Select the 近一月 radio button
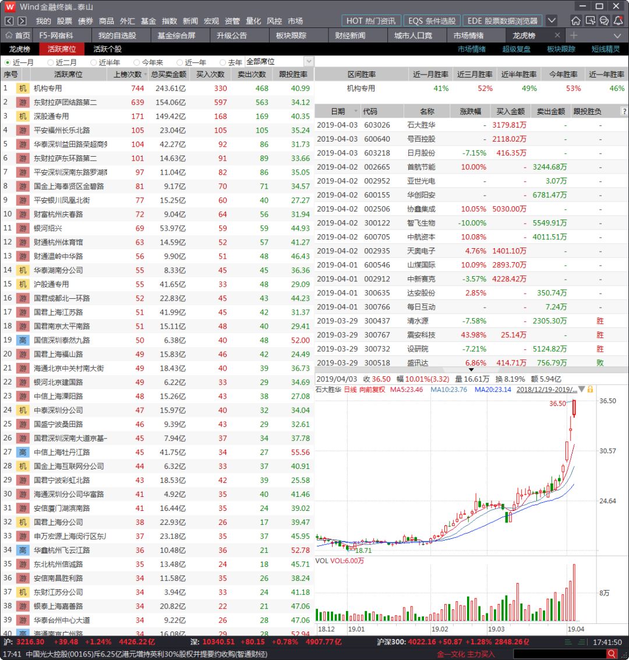The height and width of the screenshot is (660, 629). [x=7, y=62]
